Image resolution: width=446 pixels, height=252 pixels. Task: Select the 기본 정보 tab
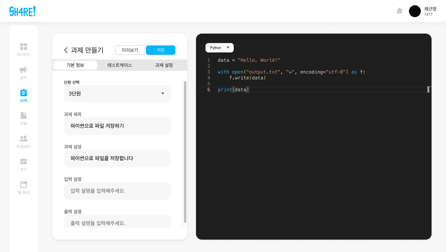point(75,65)
